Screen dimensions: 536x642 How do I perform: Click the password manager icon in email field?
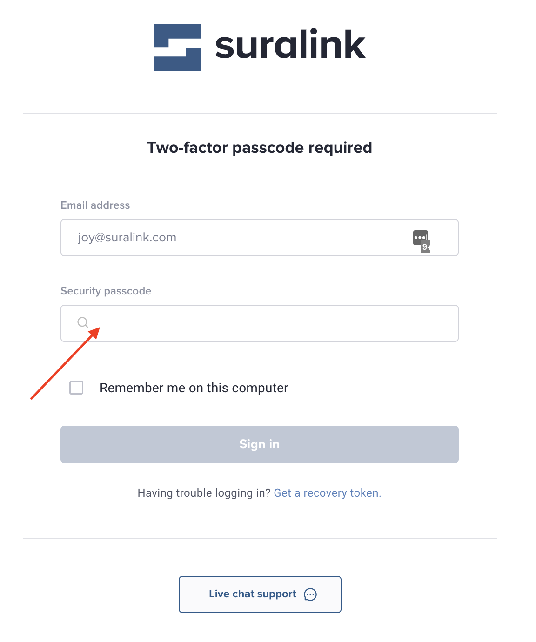point(420,237)
